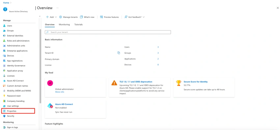Click the Azure Active Directory info icon
The width and height of the screenshot is (280, 130).
5,9
